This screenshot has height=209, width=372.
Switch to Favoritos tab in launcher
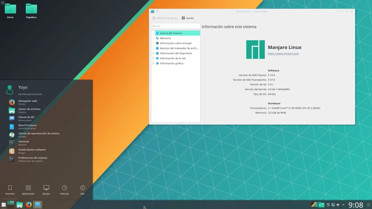[10, 190]
